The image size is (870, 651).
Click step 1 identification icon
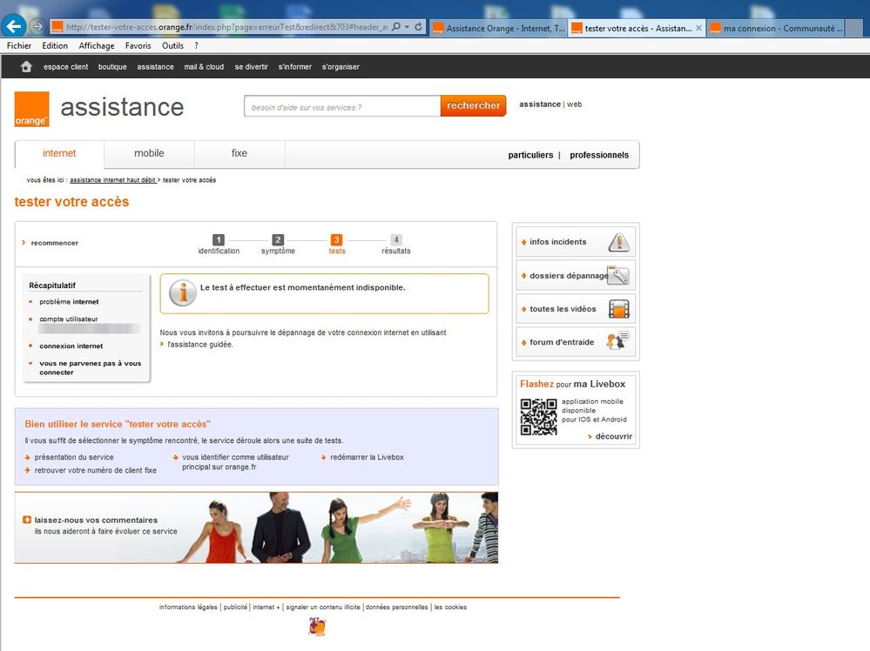point(219,239)
